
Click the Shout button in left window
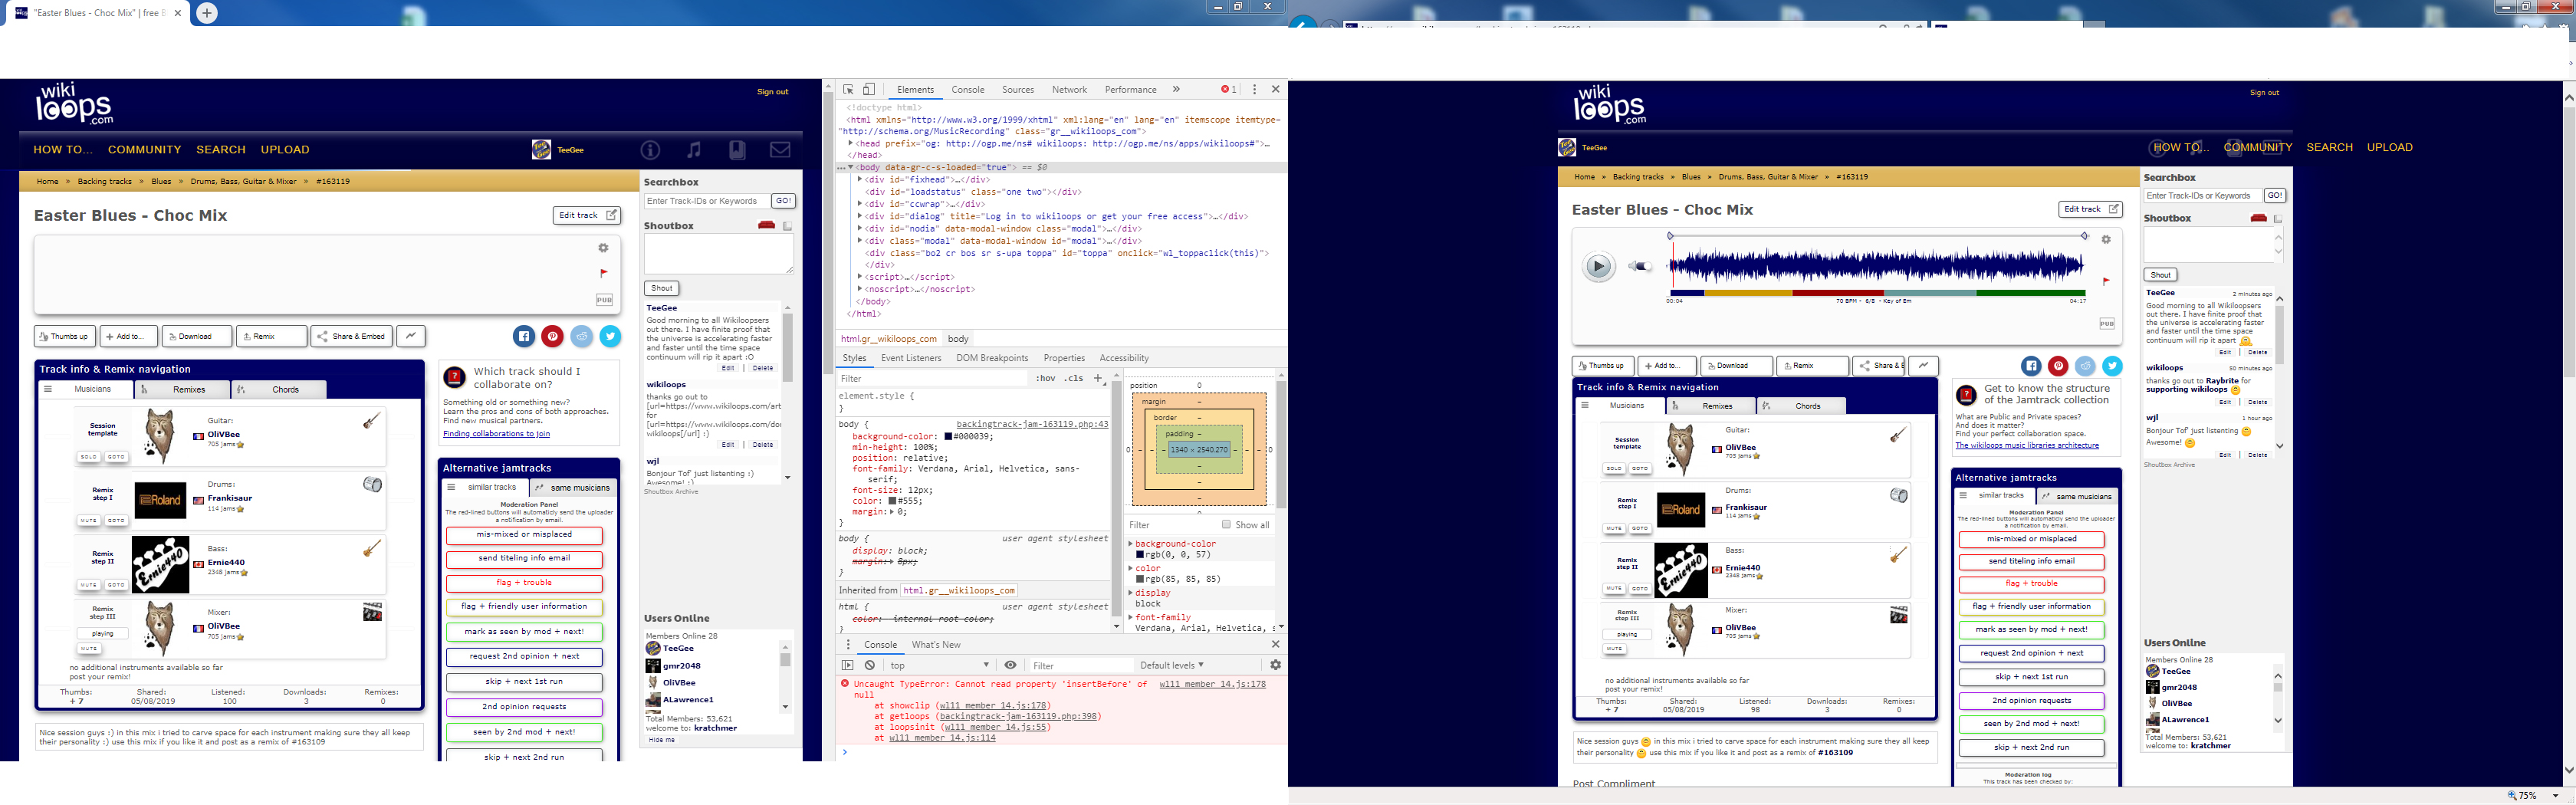tap(662, 288)
